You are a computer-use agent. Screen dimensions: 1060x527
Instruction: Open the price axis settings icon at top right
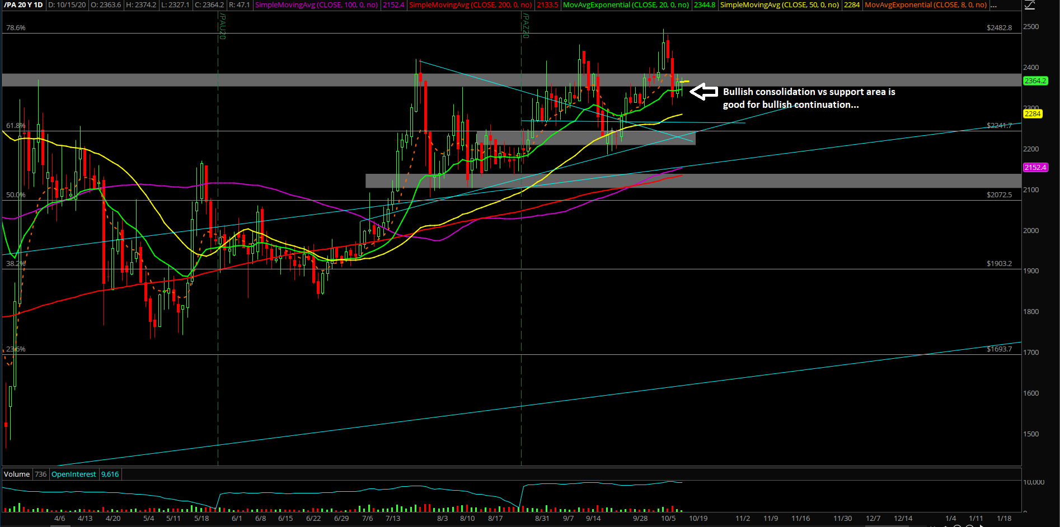click(1029, 5)
